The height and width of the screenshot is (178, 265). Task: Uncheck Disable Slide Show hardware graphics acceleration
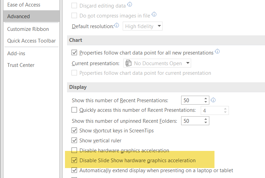pos(74,160)
